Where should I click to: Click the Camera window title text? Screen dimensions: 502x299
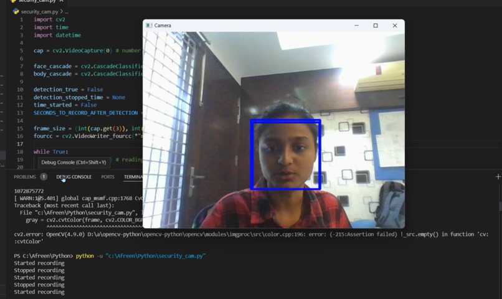coord(163,26)
